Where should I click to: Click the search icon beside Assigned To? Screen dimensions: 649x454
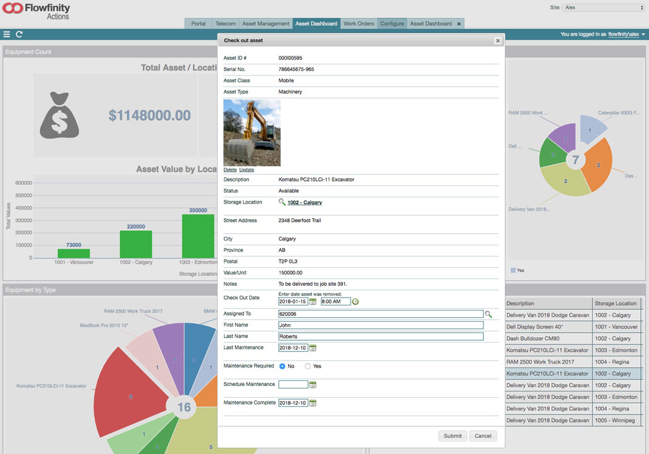[488, 314]
